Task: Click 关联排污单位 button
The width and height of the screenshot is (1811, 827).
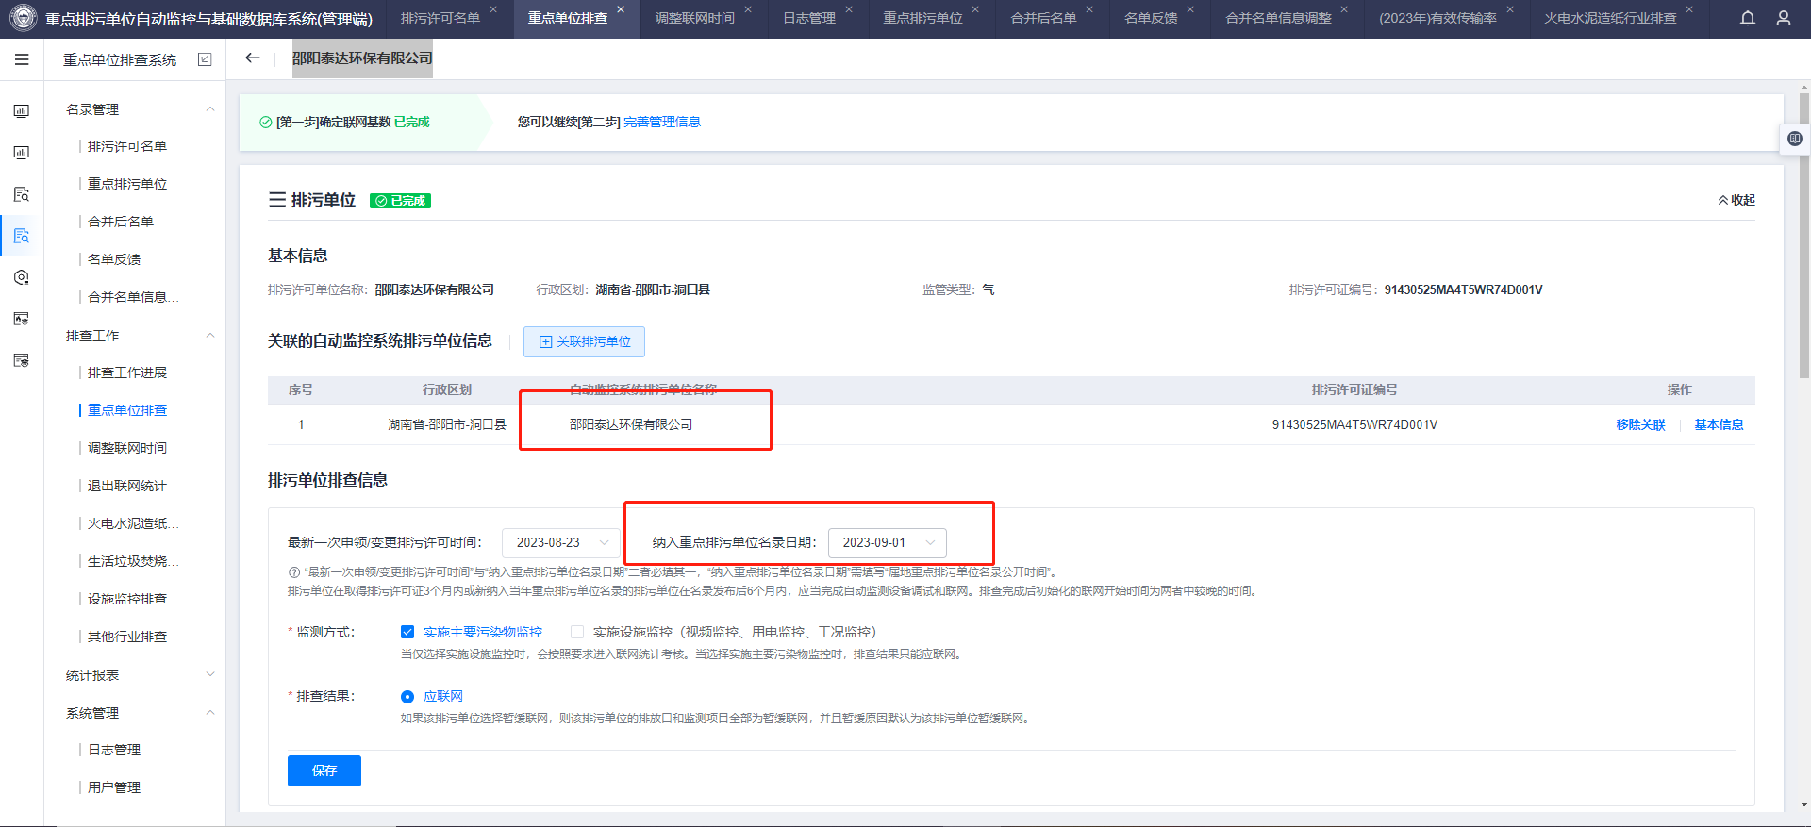Action: (584, 341)
